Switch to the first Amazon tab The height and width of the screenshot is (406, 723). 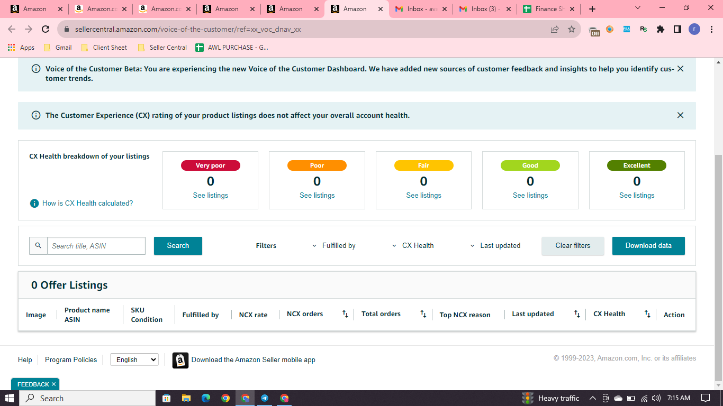[x=37, y=9]
